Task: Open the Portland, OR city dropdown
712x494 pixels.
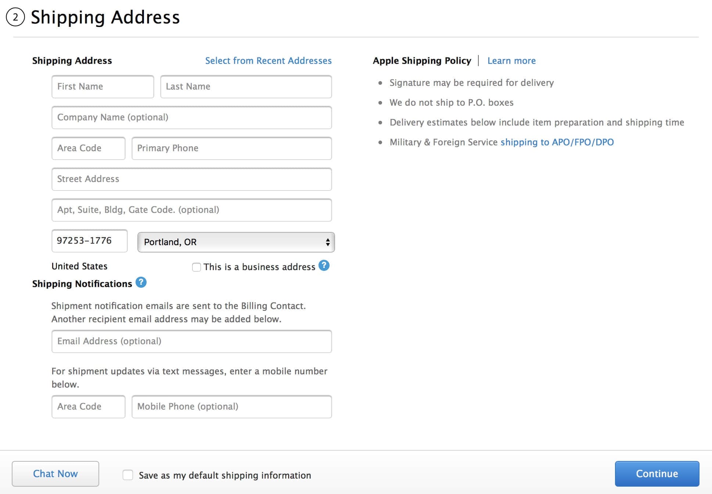Action: [236, 242]
